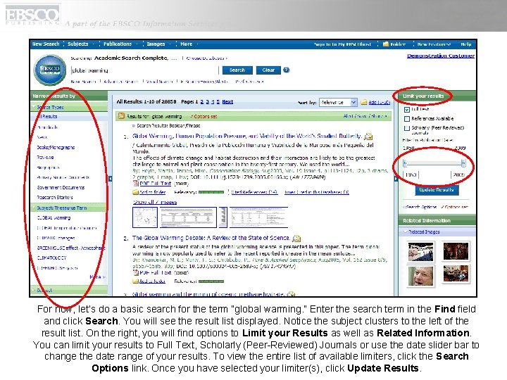Collapse the Related Images section
Viewport: 507px width, 380px height.
coord(406,232)
